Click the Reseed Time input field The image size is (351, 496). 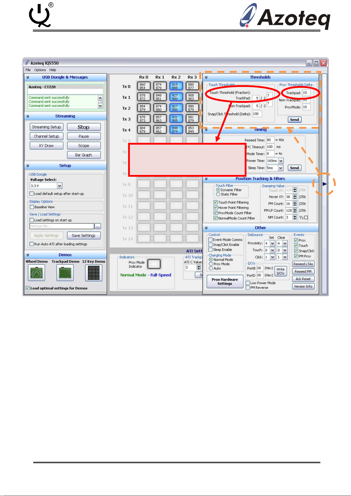tap(270, 140)
